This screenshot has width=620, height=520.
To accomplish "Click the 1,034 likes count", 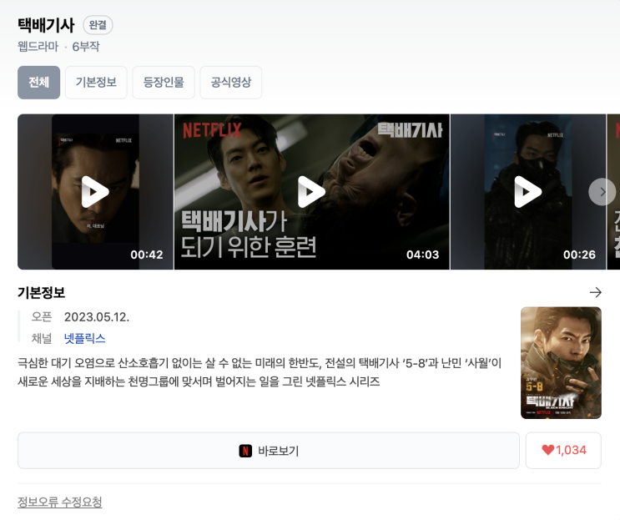I will pos(571,450).
